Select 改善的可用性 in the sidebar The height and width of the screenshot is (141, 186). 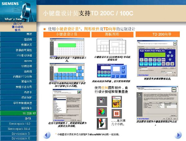coord(18,50)
